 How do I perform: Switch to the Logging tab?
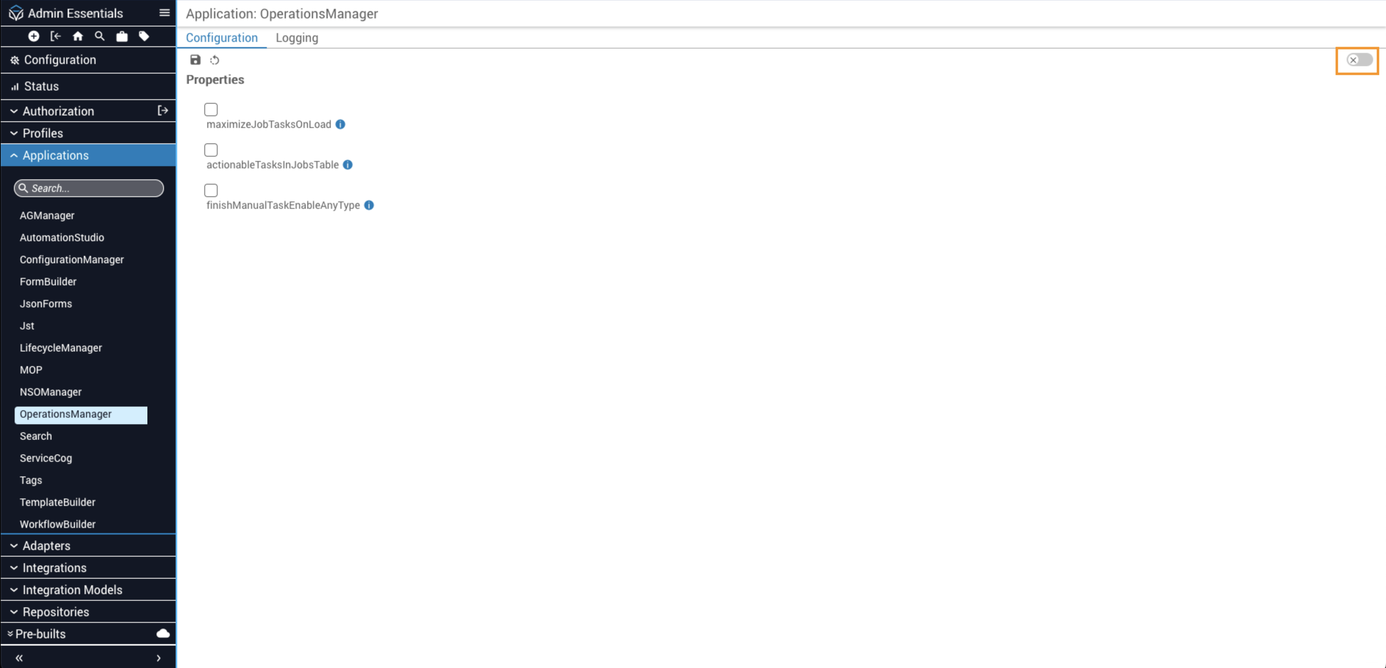click(297, 37)
